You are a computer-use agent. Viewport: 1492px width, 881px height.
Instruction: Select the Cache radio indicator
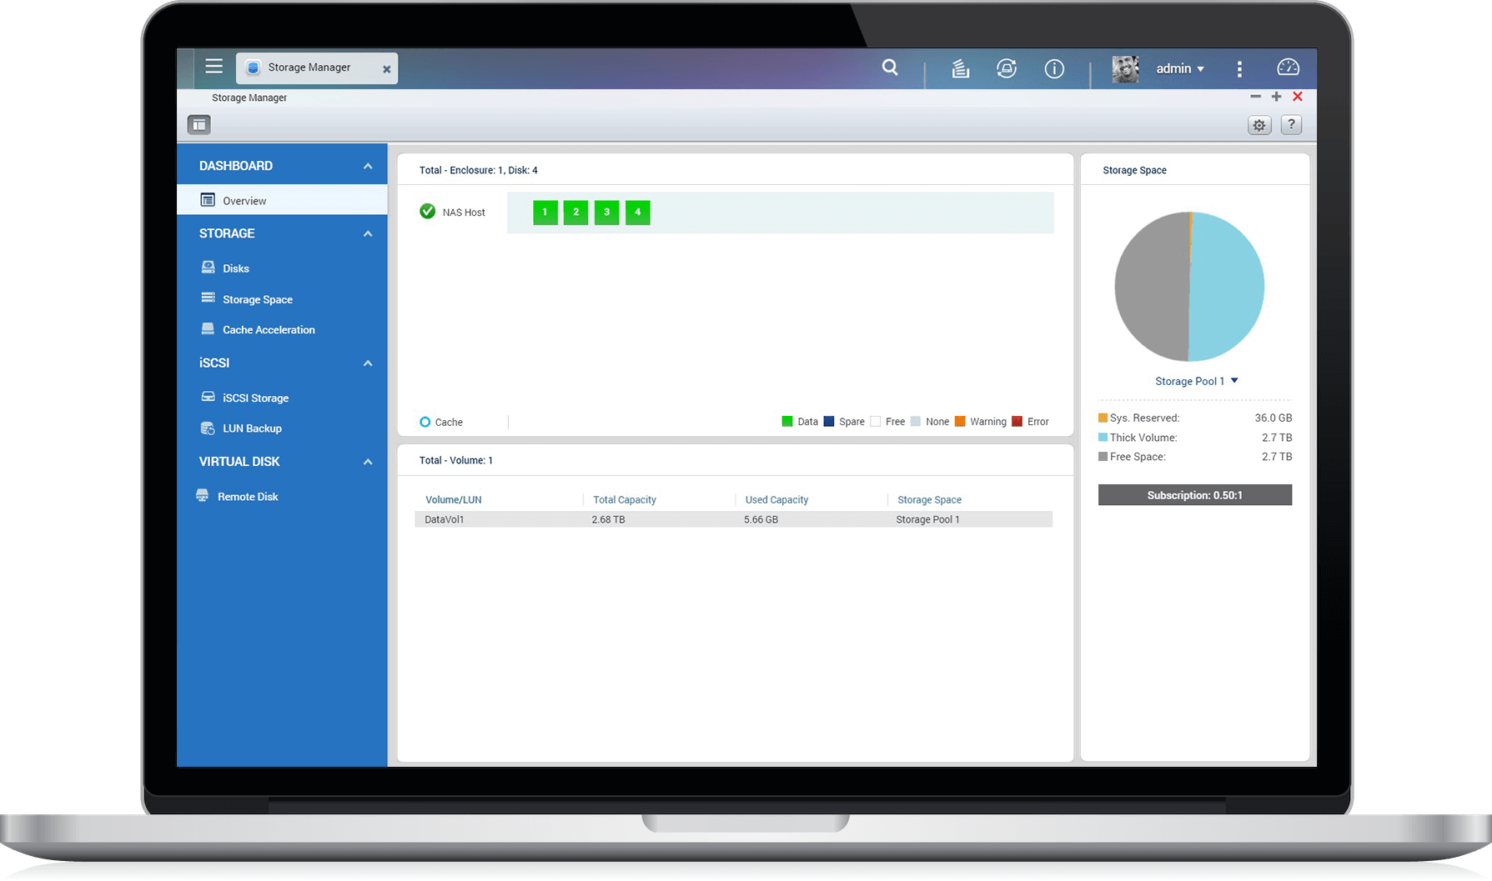click(425, 423)
